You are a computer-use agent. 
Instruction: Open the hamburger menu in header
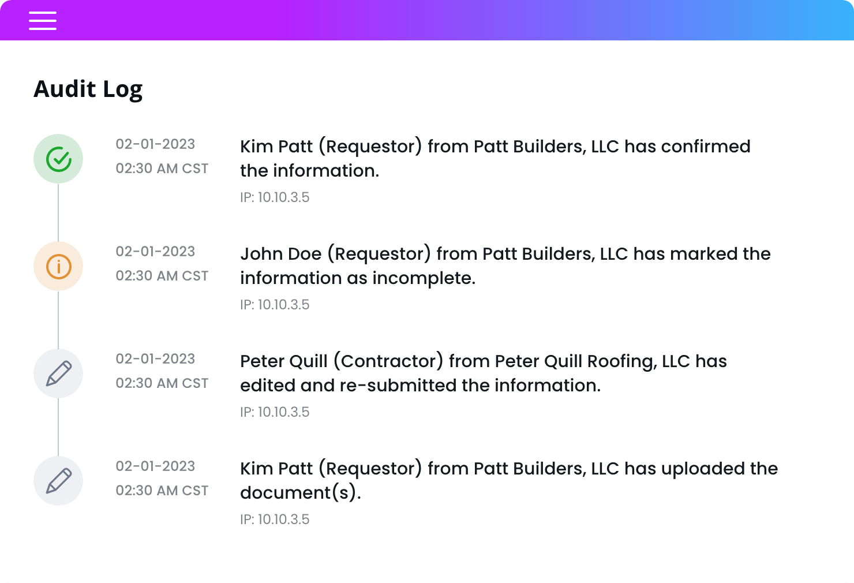[43, 20]
